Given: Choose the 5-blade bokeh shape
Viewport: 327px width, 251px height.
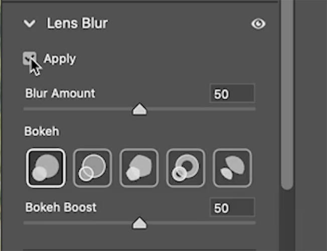Looking at the screenshot, I should [139, 168].
